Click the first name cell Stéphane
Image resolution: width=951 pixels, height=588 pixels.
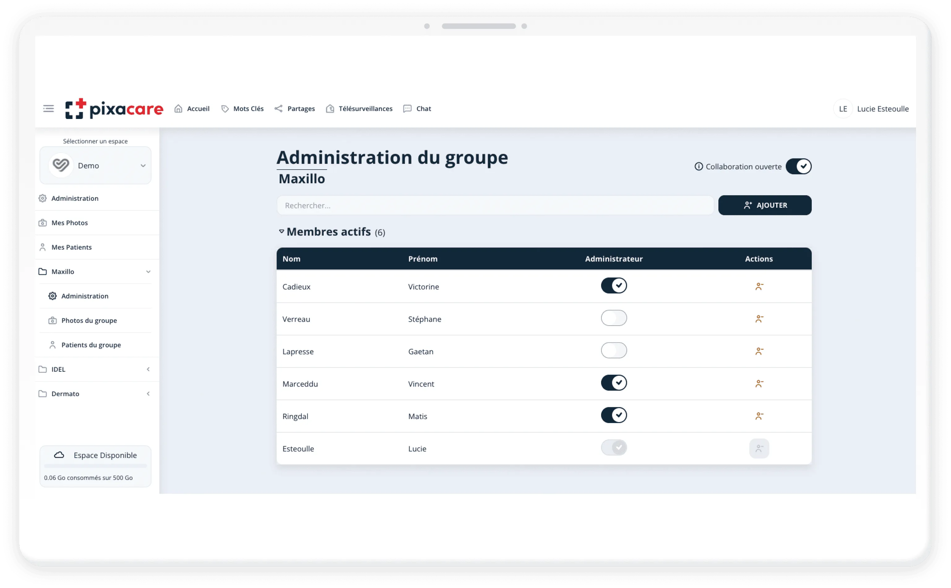point(425,319)
